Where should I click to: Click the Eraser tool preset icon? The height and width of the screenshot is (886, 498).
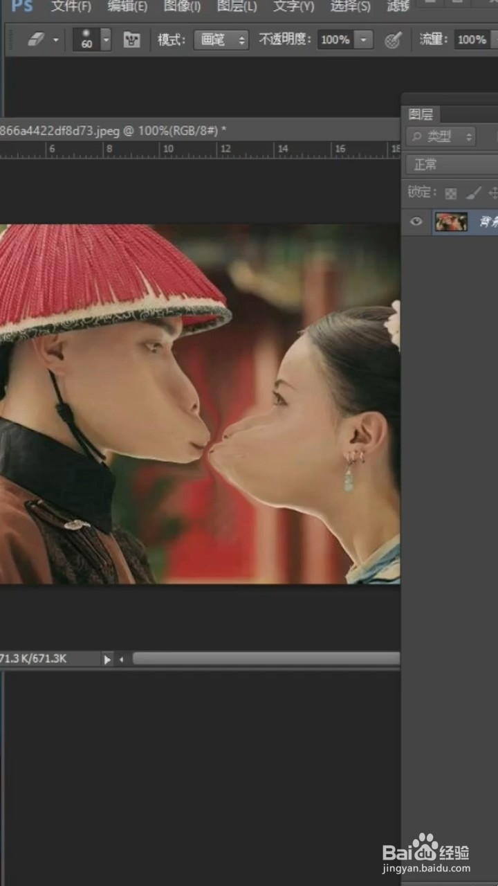tap(36, 40)
